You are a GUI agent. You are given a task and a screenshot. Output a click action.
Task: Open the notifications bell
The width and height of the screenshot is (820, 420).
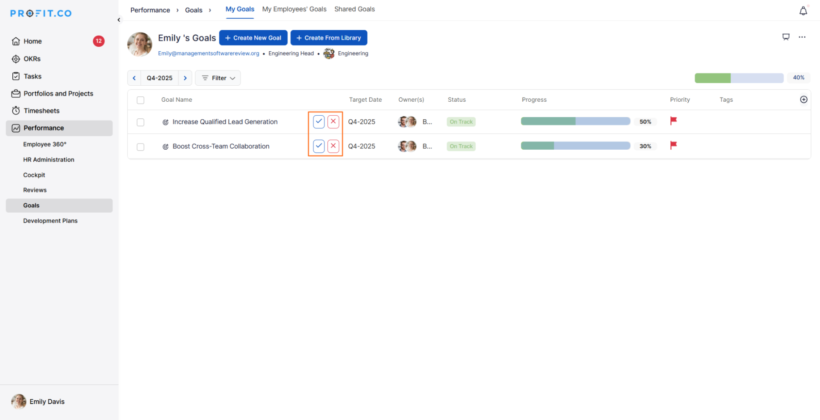click(803, 11)
